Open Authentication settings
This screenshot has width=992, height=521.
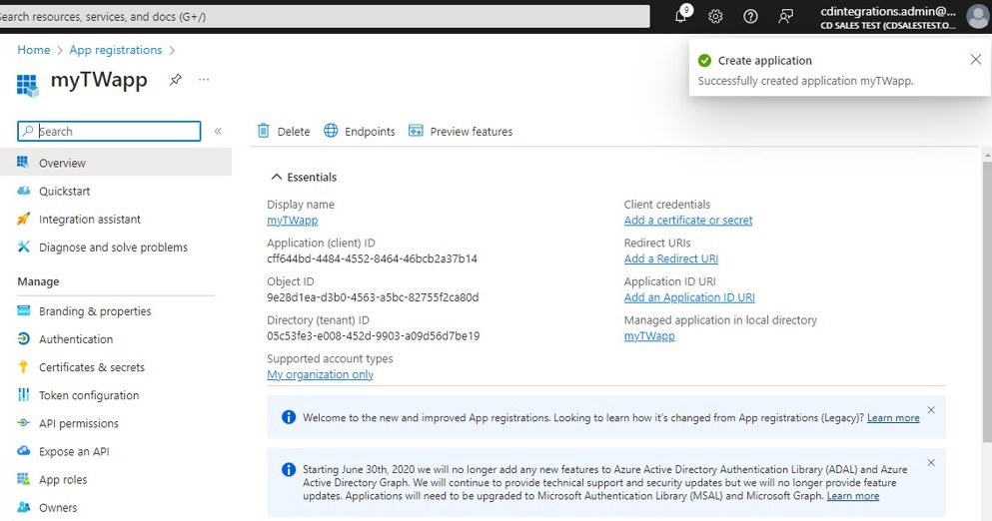click(76, 339)
